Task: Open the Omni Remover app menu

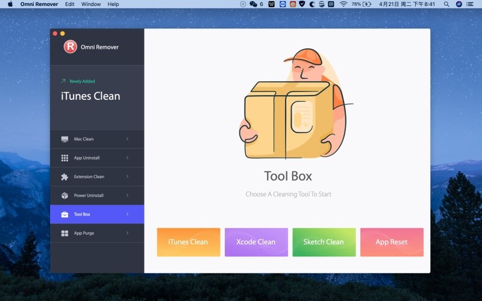Action: pos(39,4)
